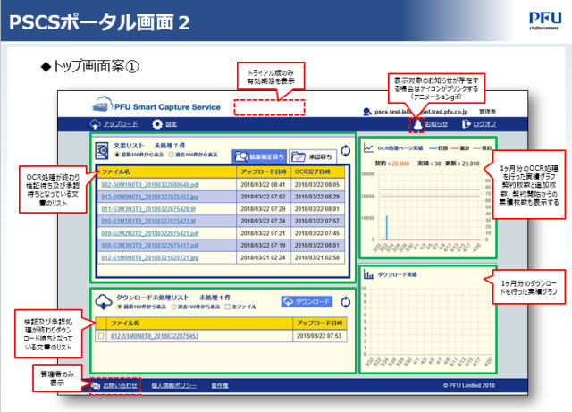Click the bar chart icon of the ダウンロード実績 panel

[368, 274]
